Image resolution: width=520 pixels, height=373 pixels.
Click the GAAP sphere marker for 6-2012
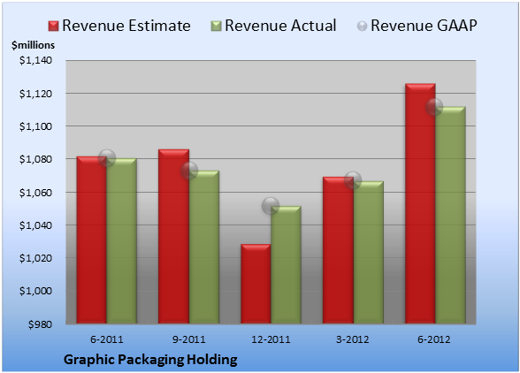tap(434, 107)
